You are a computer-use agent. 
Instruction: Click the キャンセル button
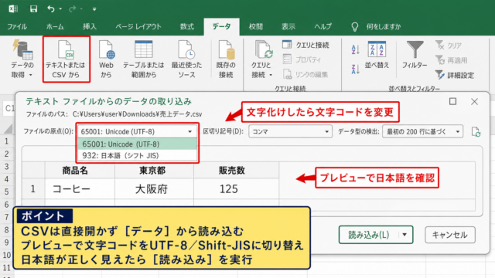[450, 235]
